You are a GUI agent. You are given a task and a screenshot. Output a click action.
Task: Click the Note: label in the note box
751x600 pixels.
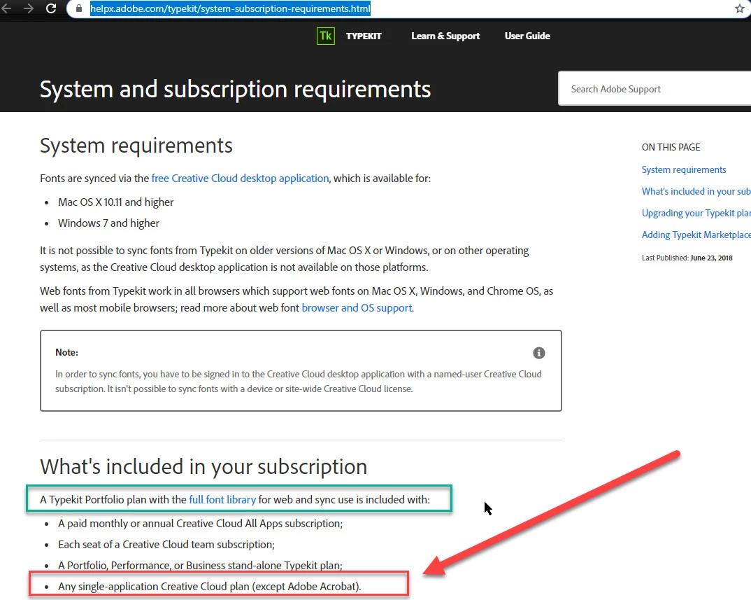point(66,353)
